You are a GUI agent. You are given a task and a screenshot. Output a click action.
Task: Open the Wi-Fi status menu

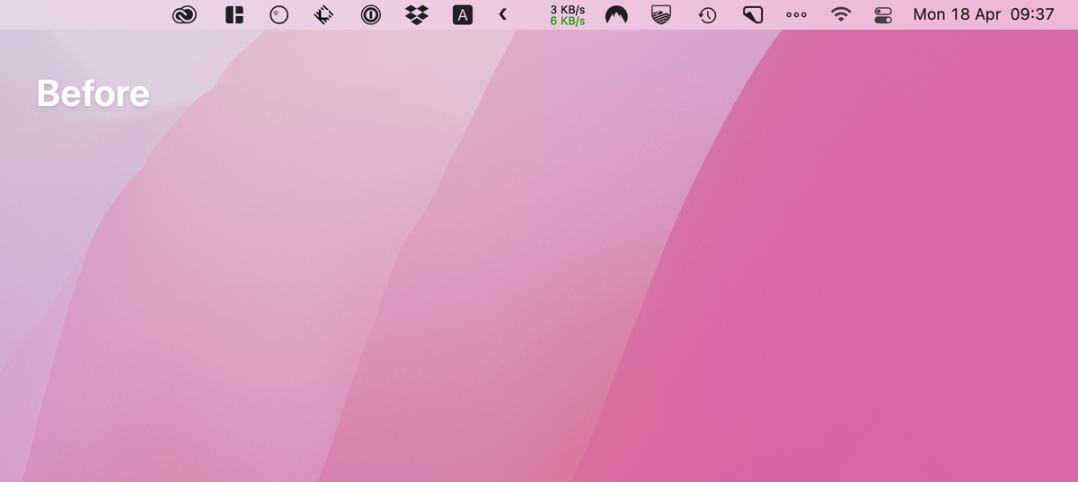841,14
